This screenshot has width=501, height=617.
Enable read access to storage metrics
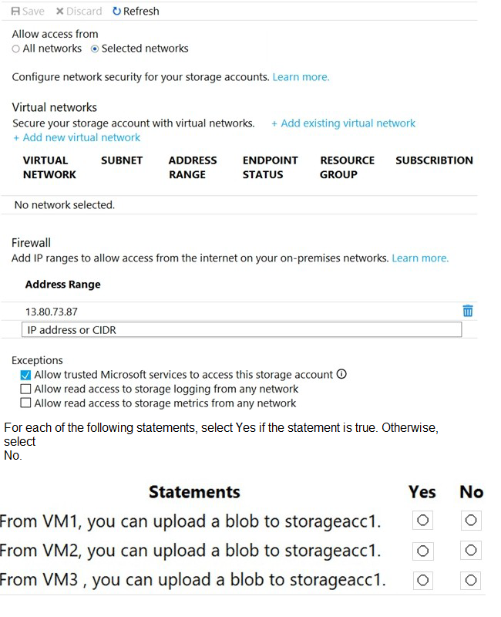coord(26,403)
